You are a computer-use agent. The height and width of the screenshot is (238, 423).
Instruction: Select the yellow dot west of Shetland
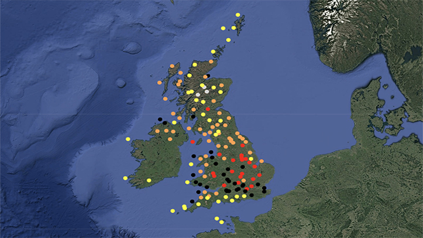coord(223,28)
